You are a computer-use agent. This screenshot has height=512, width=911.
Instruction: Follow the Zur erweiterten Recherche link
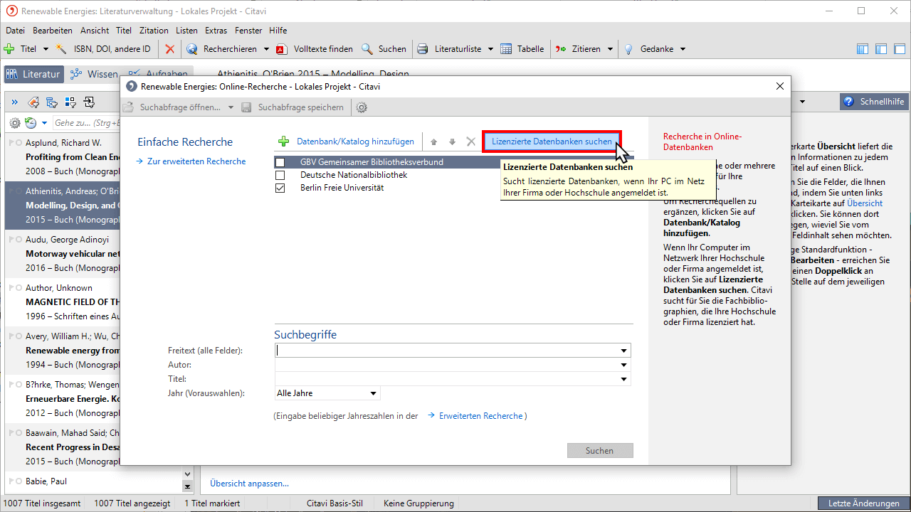(196, 161)
